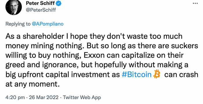This screenshot has height=104, width=203.
Task: Visit the @APompliano mentioned profile
Action: 48,24
